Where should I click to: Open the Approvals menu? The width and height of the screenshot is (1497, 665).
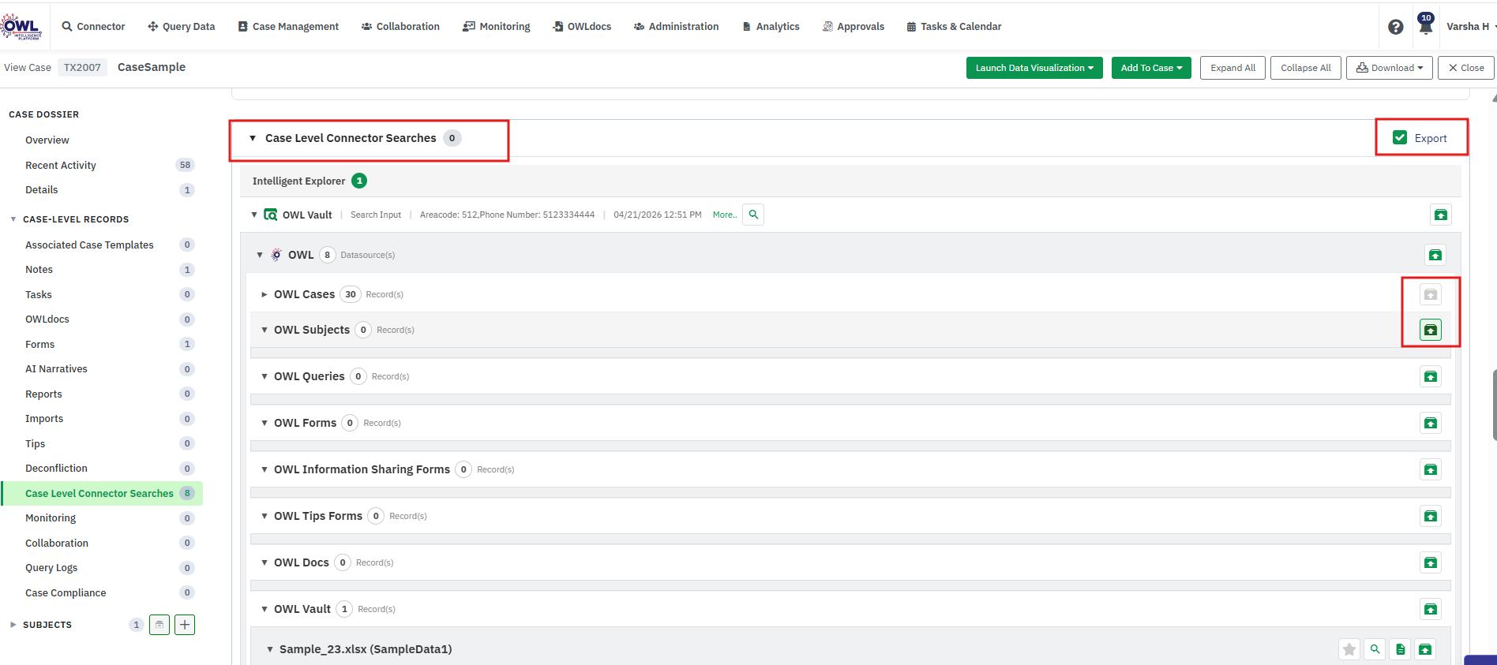pyautogui.click(x=854, y=26)
